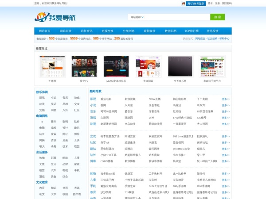The image size is (266, 199).
Task: Click the QQ account login button
Action: coord(193,3)
